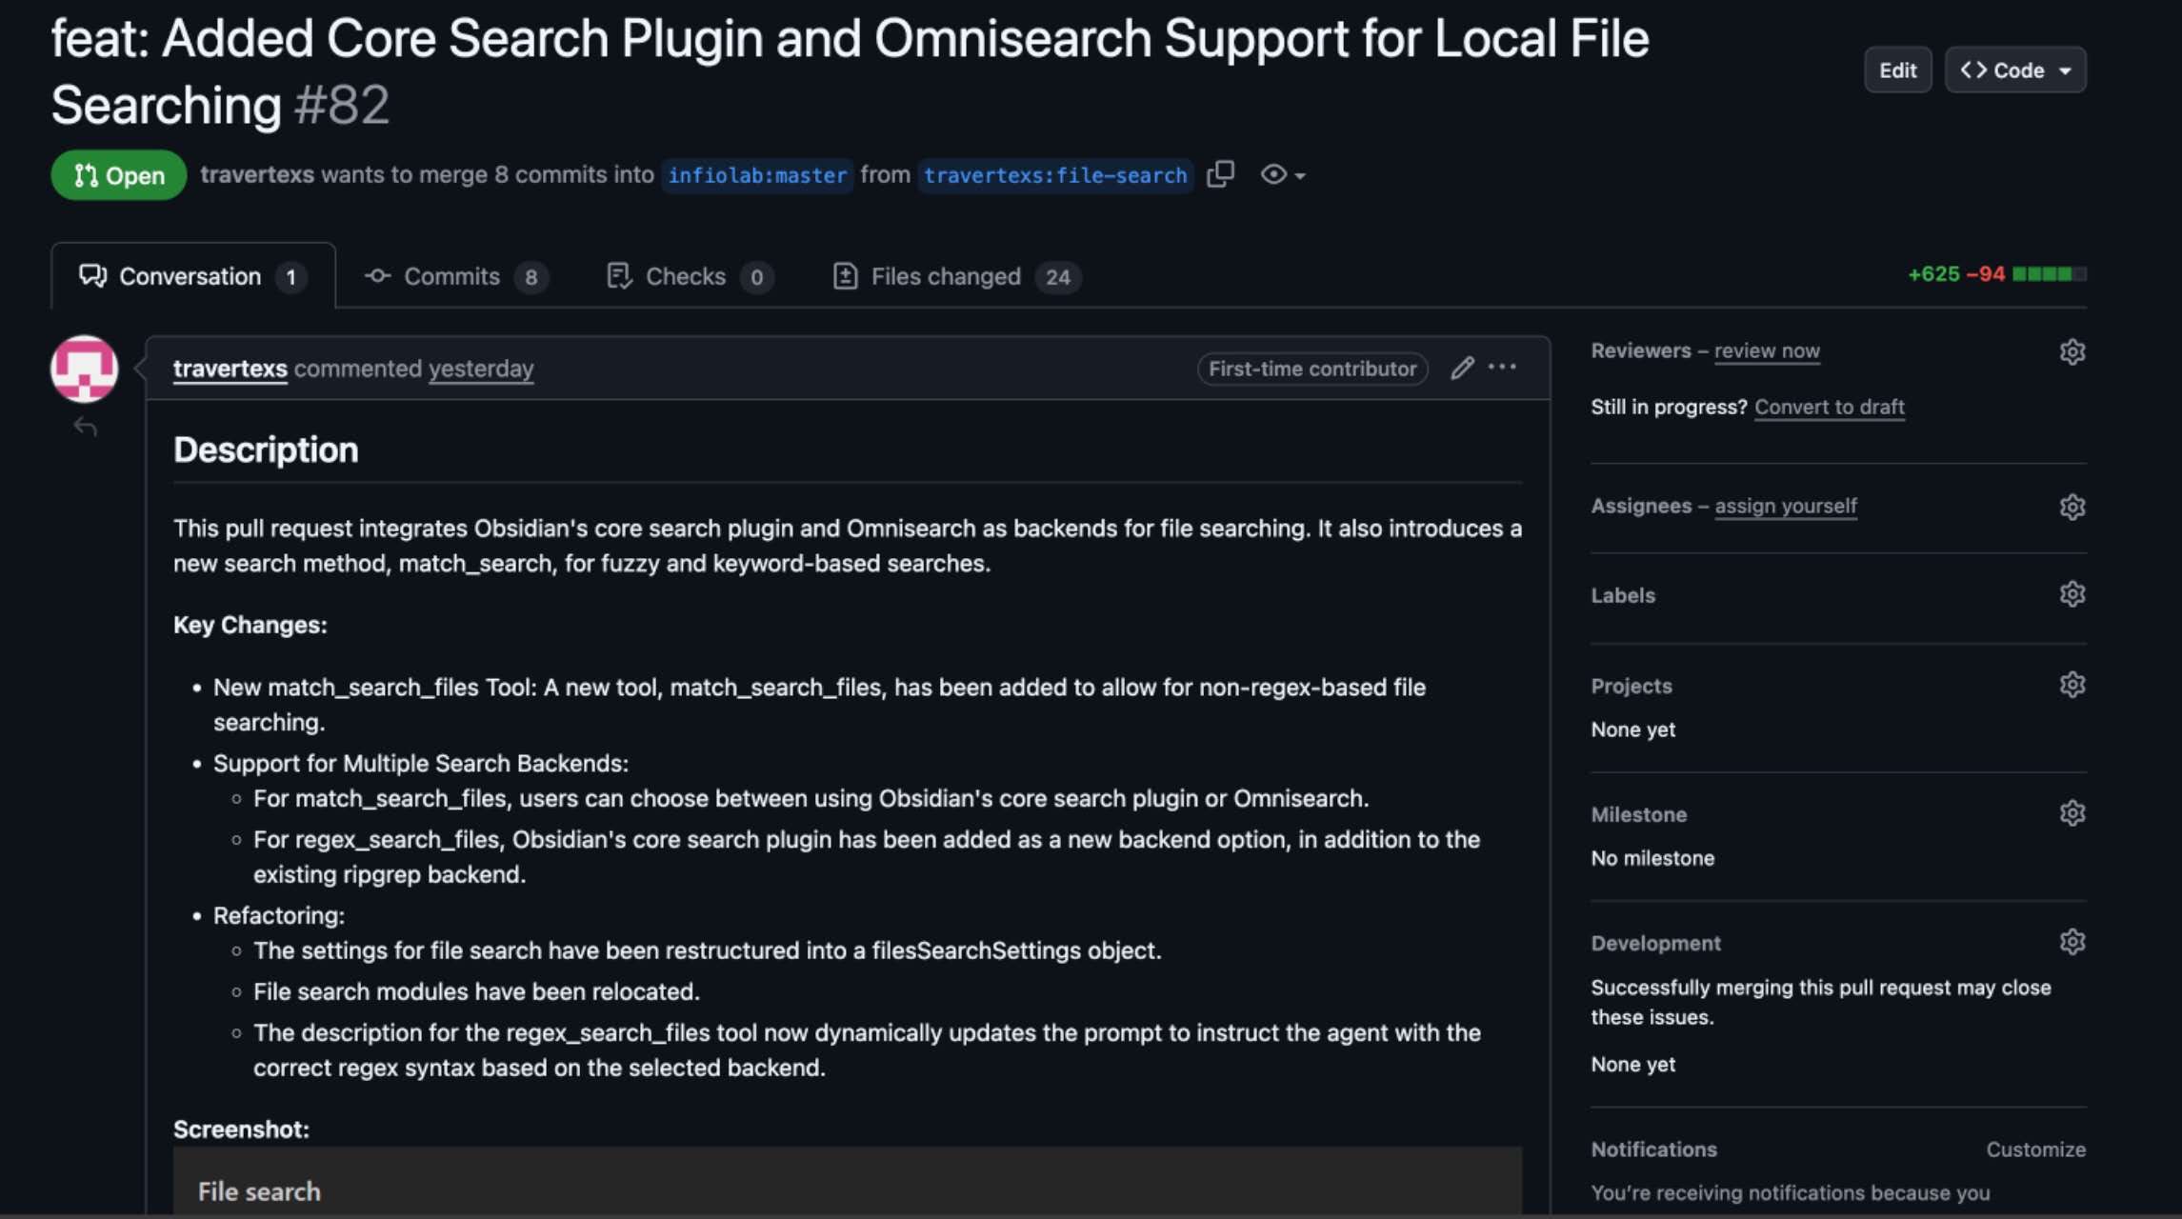Click the 'assign yourself' link
Image resolution: width=2182 pixels, height=1219 pixels.
pyautogui.click(x=1786, y=506)
